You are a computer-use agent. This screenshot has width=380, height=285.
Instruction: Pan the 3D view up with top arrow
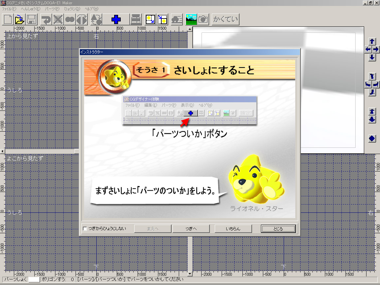372,42
